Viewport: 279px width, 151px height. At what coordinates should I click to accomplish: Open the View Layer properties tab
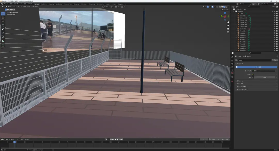232,67
